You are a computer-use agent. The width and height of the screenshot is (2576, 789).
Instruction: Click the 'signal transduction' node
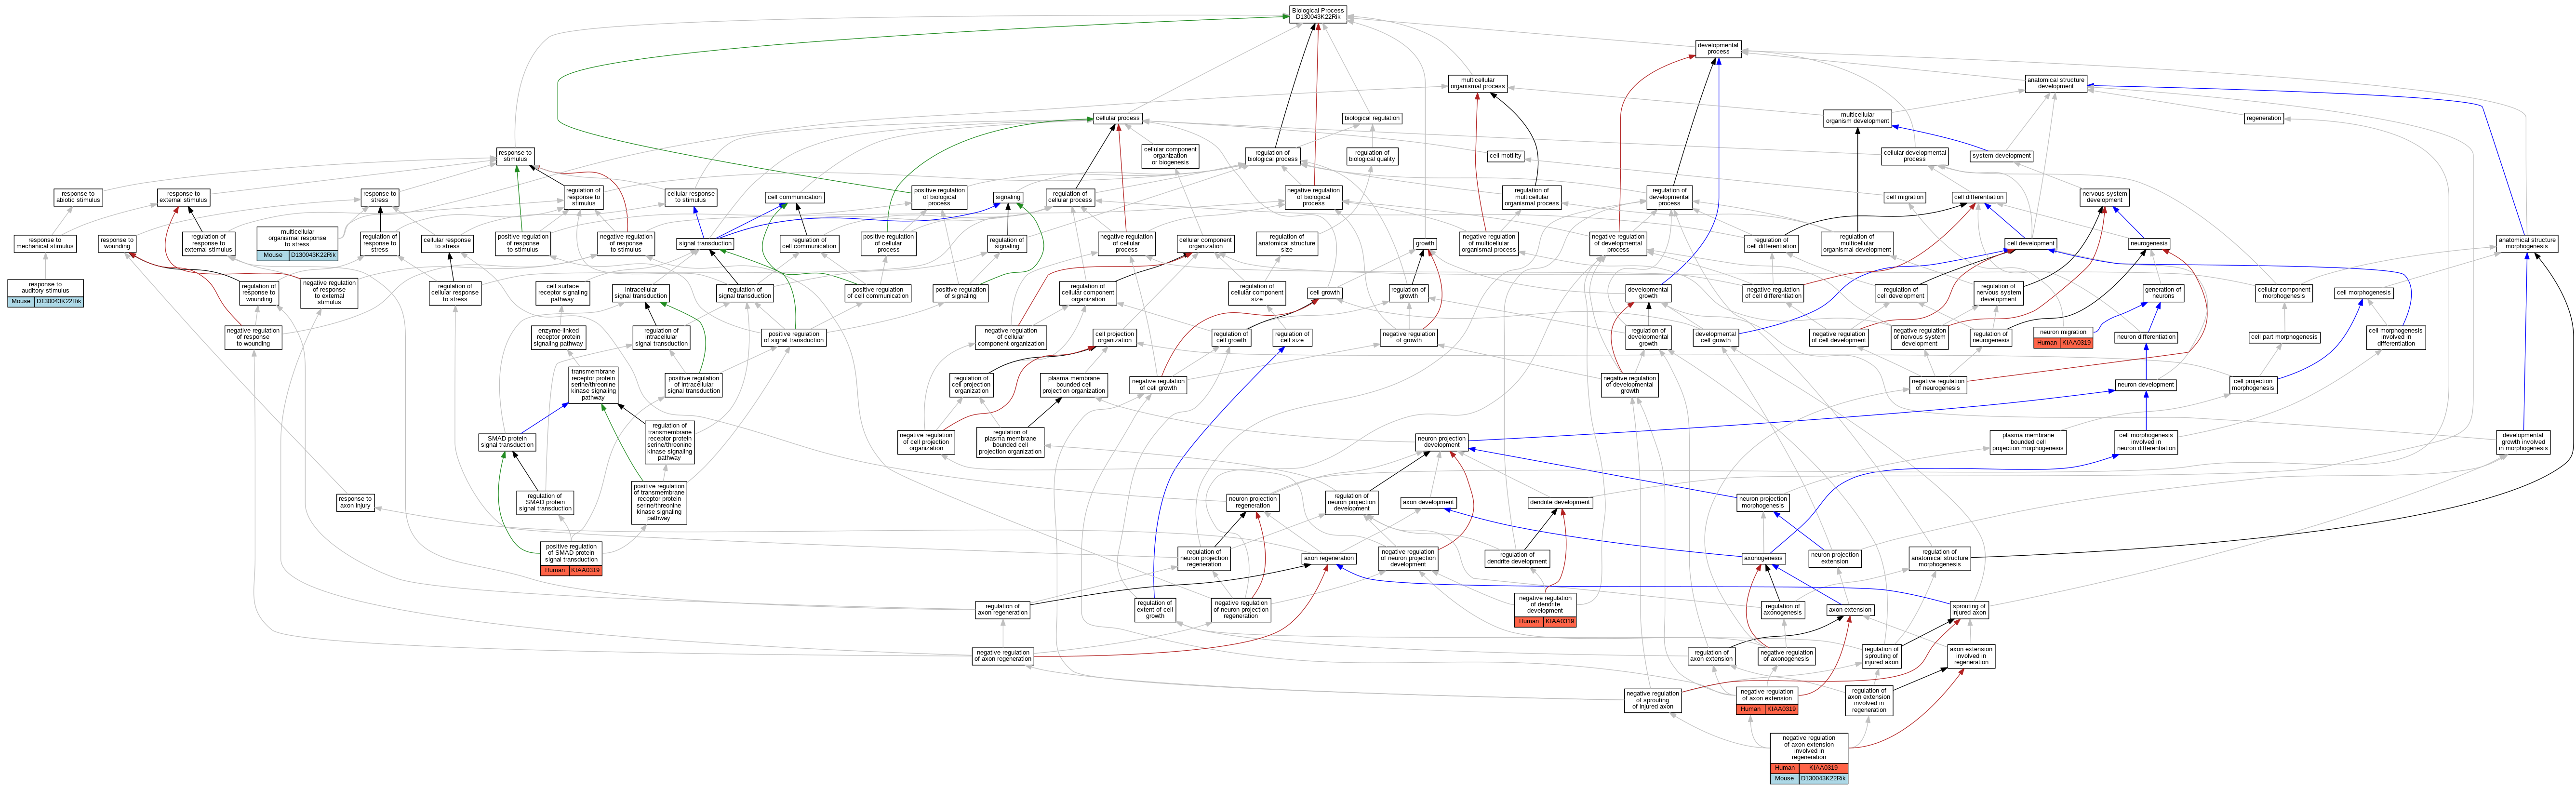tap(705, 244)
